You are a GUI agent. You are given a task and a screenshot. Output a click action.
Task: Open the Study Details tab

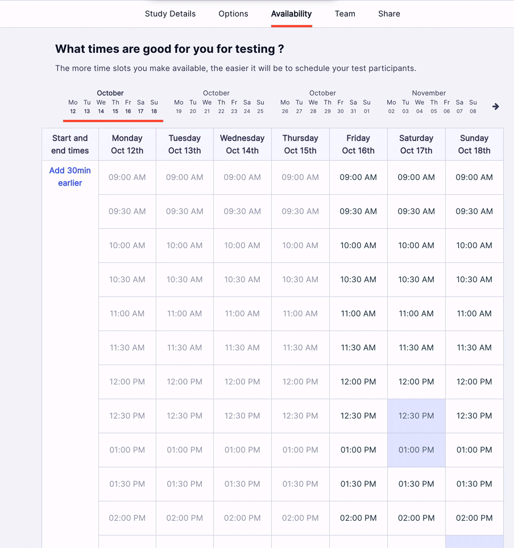coord(170,14)
